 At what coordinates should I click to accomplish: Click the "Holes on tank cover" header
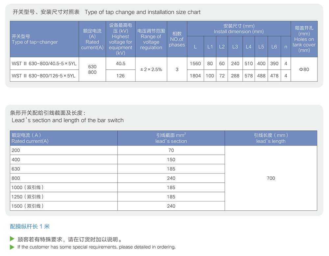304,39
